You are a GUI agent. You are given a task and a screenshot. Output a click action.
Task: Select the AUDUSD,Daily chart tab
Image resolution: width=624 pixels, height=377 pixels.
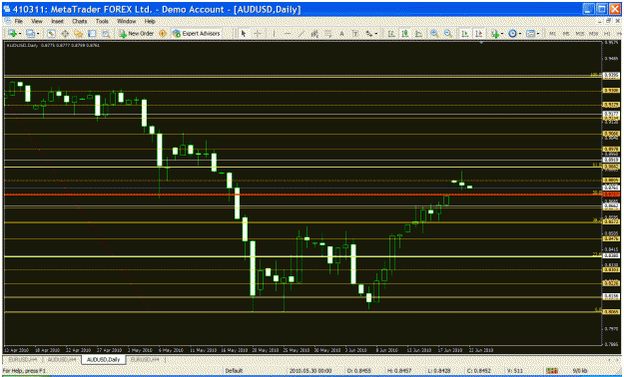pyautogui.click(x=104, y=359)
